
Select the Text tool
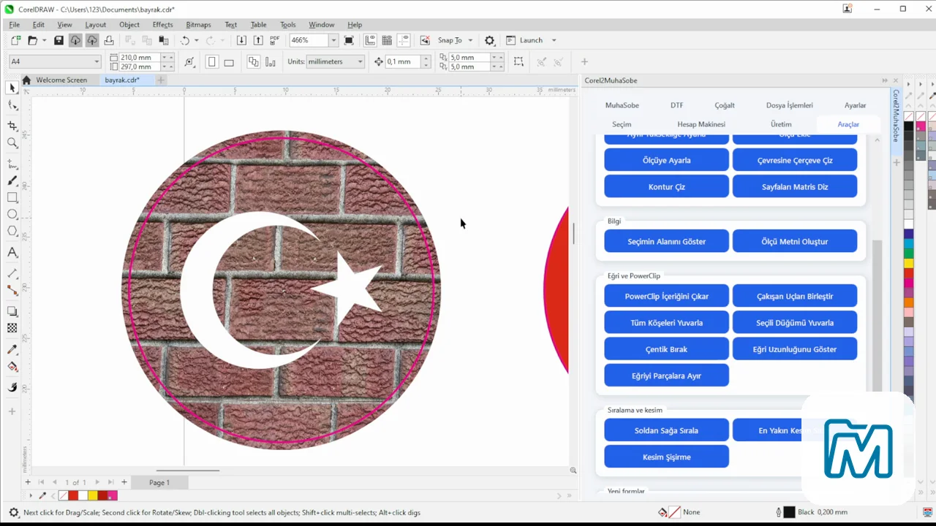[x=12, y=254]
